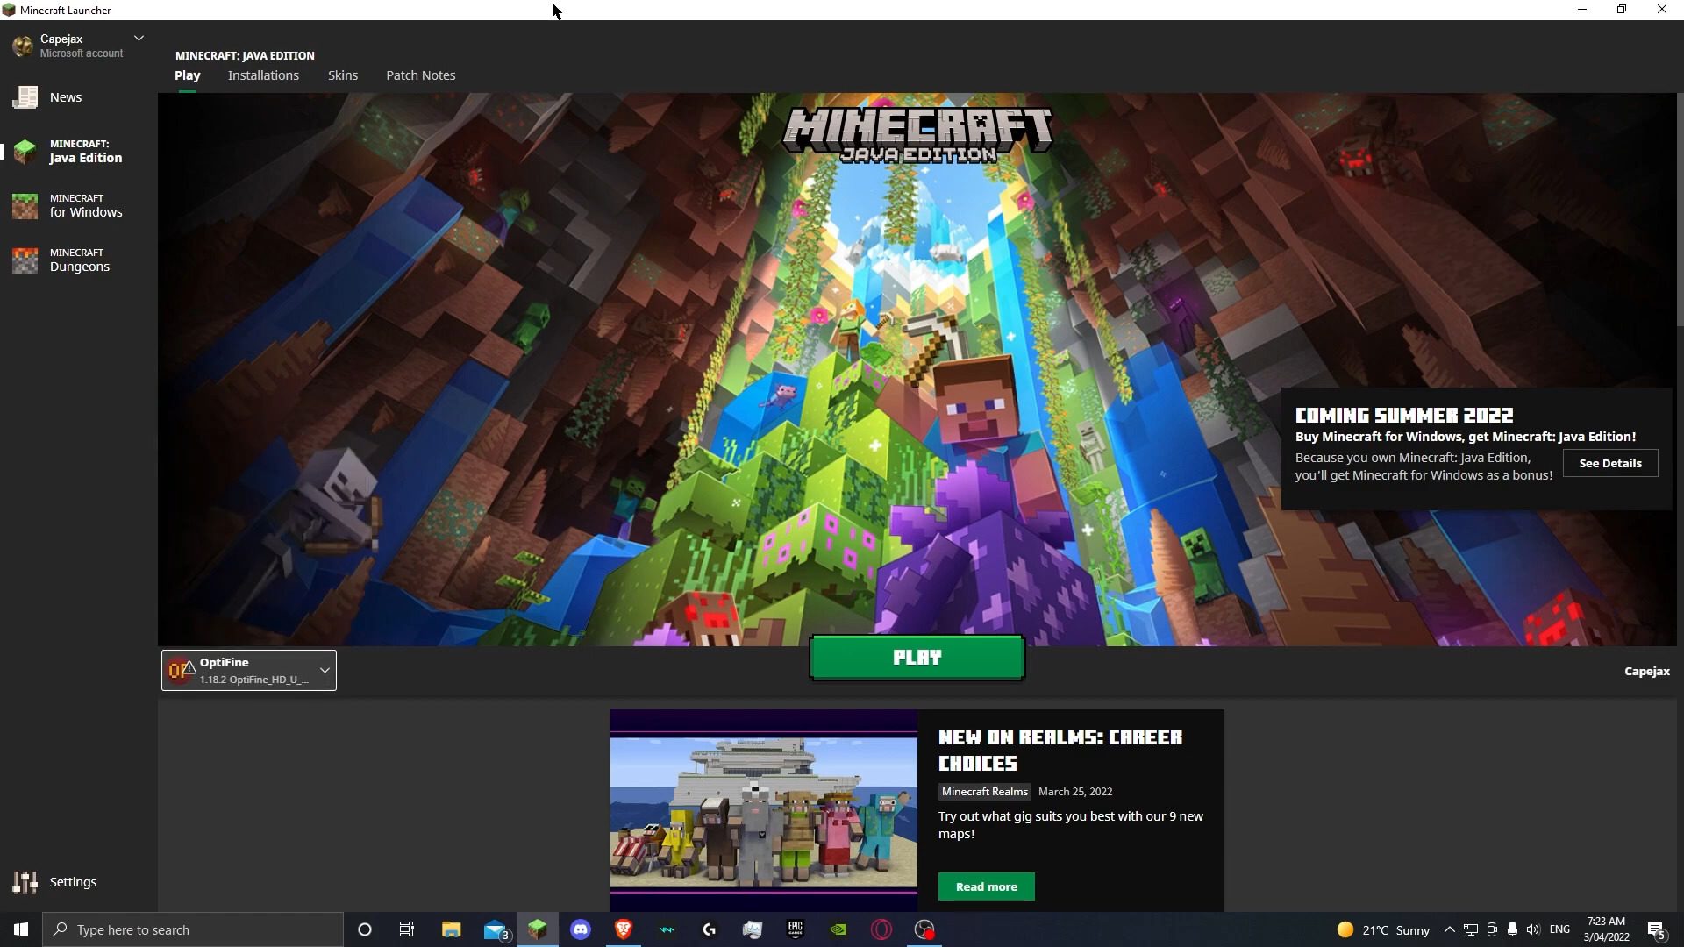
Task: Open launcher Settings icon
Action: tap(25, 882)
